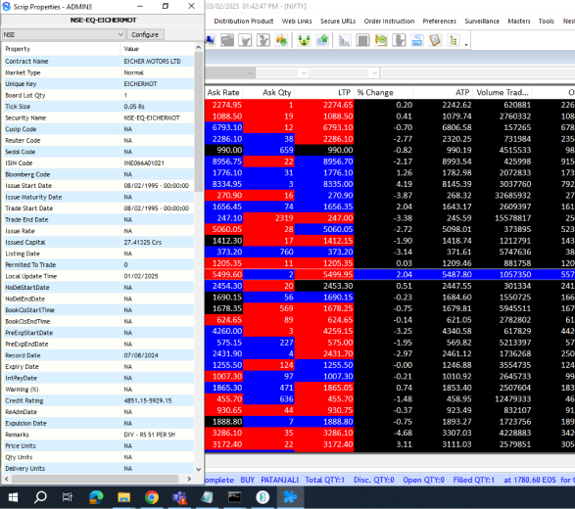Click the blue puzzle-piece taskbar app
The image size is (575, 509).
[x=290, y=497]
